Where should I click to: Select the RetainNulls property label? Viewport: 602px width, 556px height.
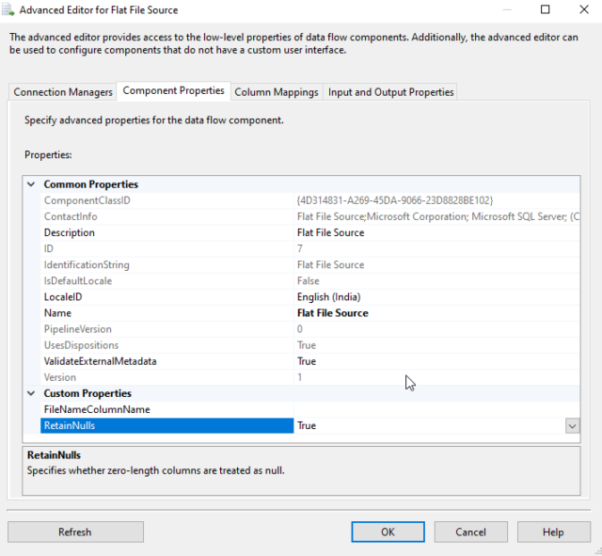tap(70, 426)
